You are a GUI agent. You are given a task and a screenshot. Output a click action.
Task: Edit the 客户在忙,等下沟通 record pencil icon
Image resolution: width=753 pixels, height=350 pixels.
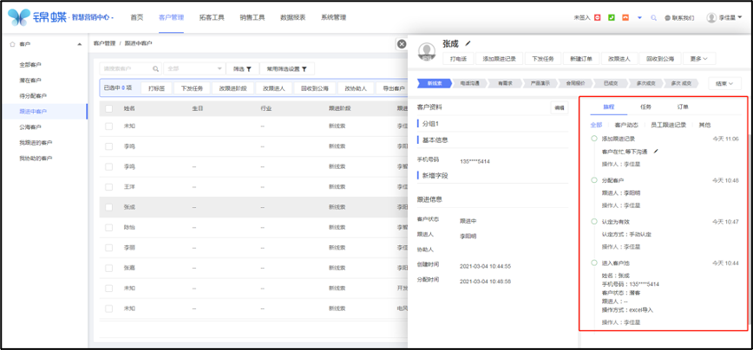[x=656, y=152]
